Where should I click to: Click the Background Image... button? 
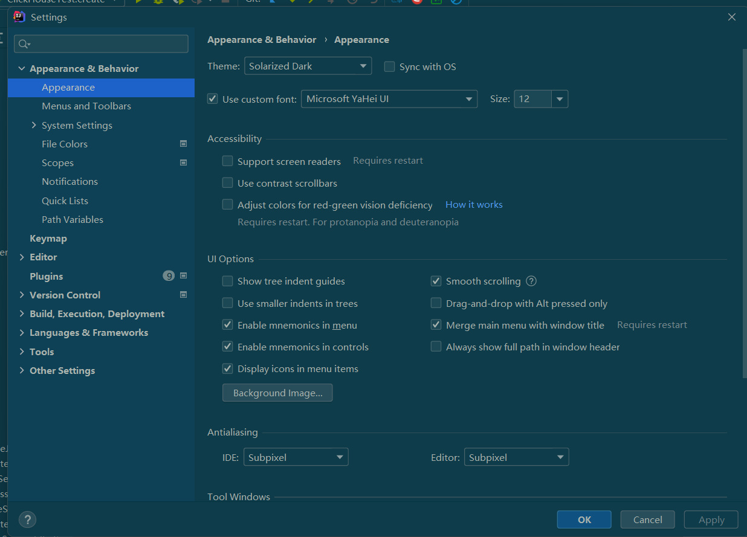tap(277, 393)
